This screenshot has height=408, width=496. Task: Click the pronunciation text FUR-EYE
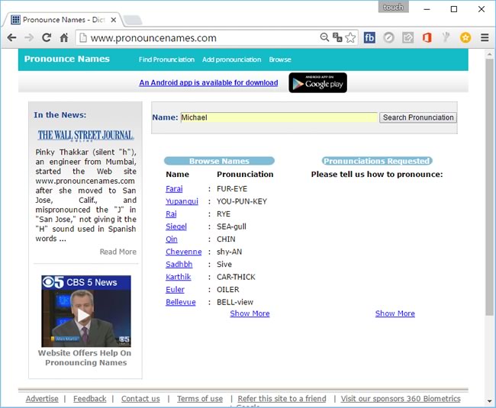pos(232,189)
